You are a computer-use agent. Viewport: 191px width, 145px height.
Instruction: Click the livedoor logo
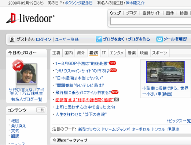(x=30, y=18)
